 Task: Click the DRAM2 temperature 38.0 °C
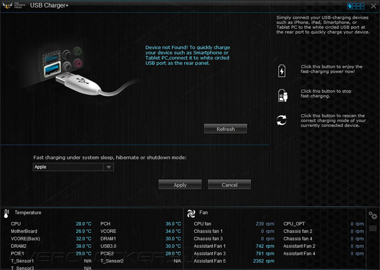coord(83,246)
